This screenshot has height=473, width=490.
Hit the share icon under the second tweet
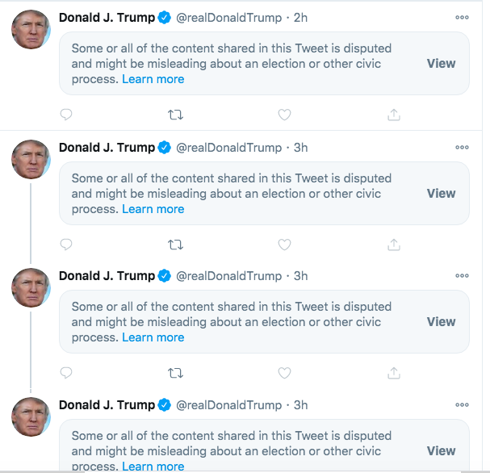394,244
